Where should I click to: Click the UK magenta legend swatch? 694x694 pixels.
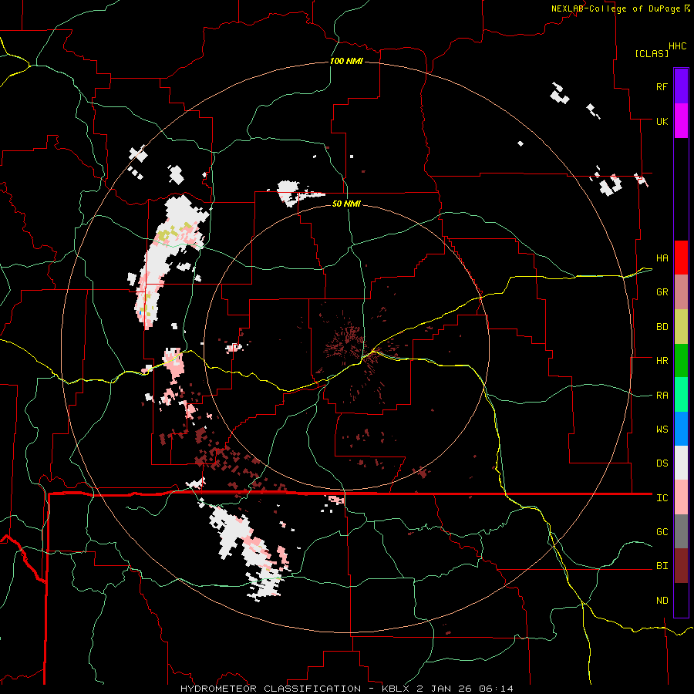tap(681, 121)
